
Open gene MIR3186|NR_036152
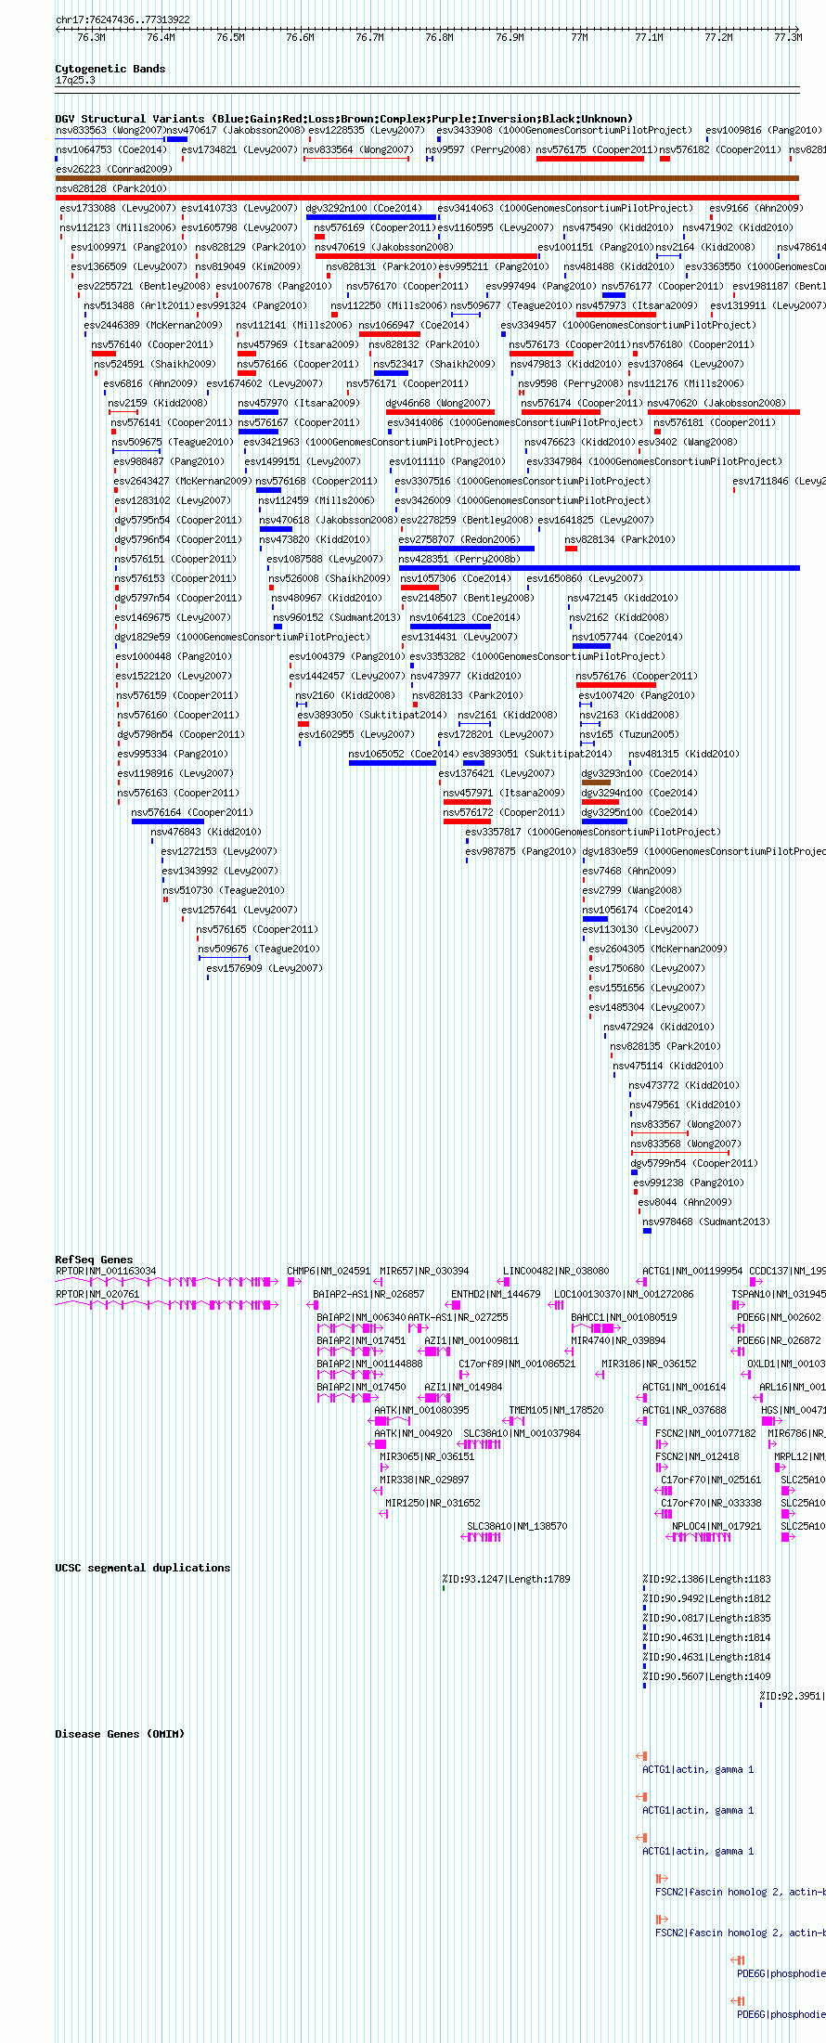tap(649, 1364)
